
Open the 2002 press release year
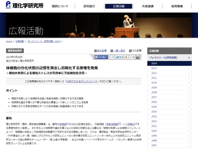(x=170, y=121)
